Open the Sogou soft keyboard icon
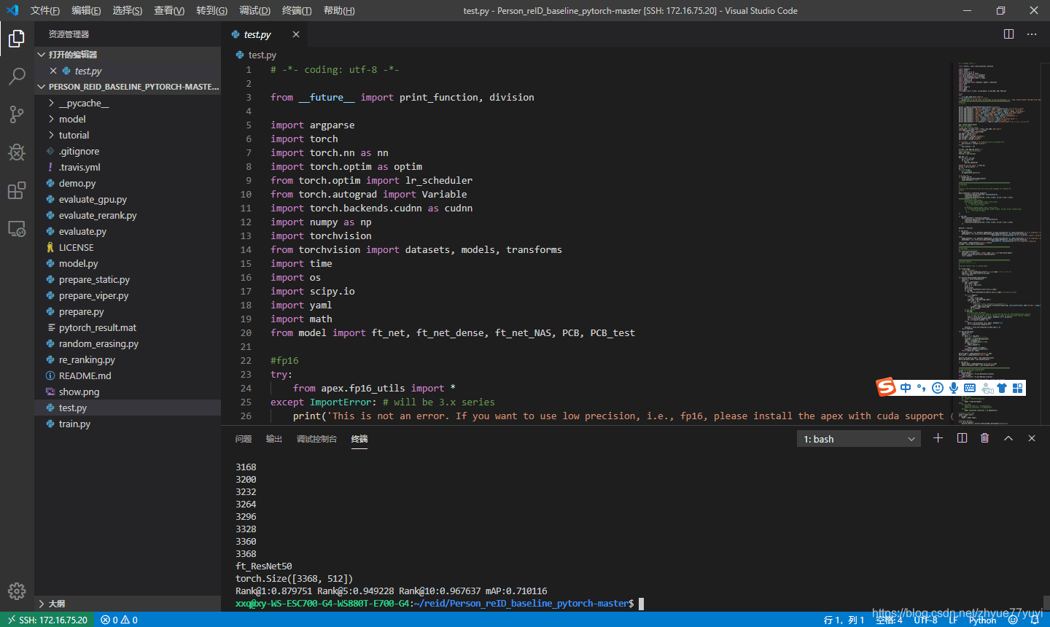 [x=970, y=387]
